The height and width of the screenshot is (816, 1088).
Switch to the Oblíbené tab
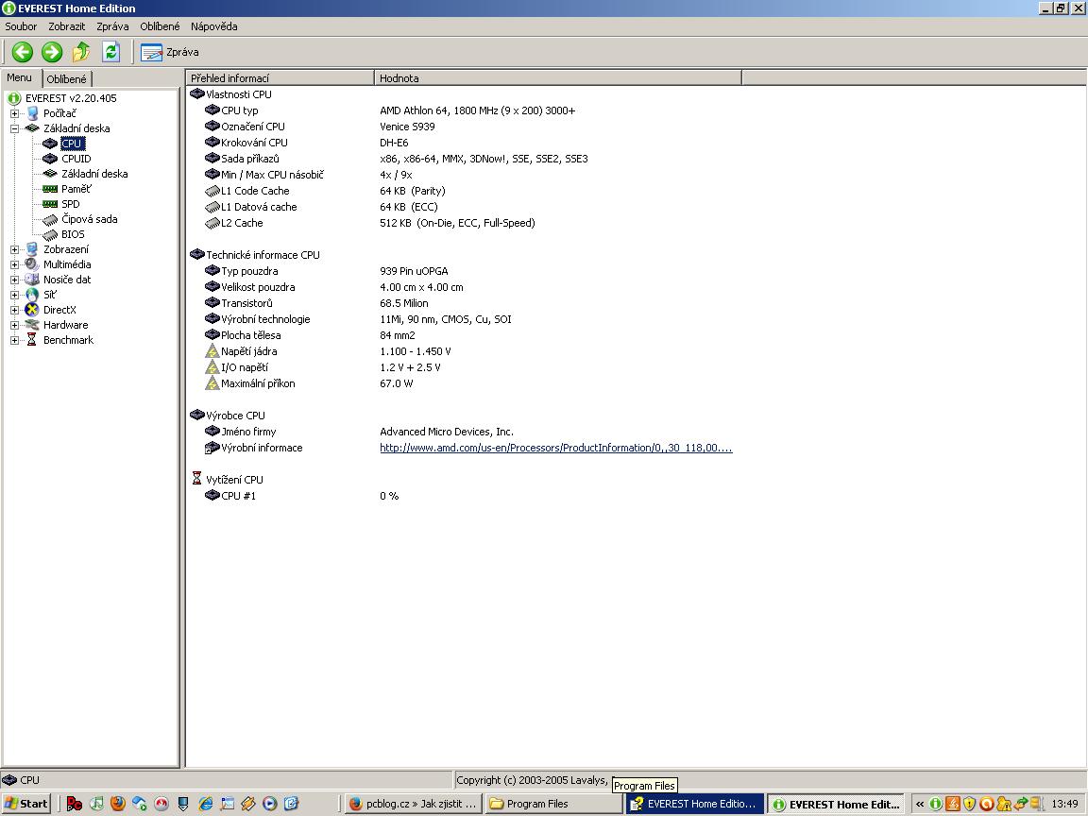[66, 79]
